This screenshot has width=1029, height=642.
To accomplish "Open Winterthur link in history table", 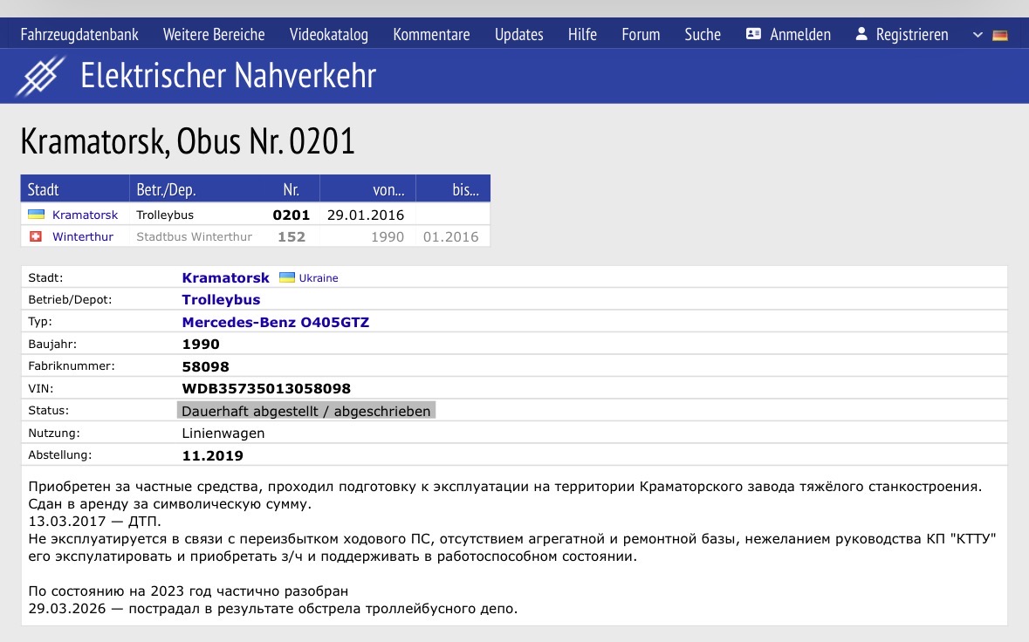I will click(83, 236).
